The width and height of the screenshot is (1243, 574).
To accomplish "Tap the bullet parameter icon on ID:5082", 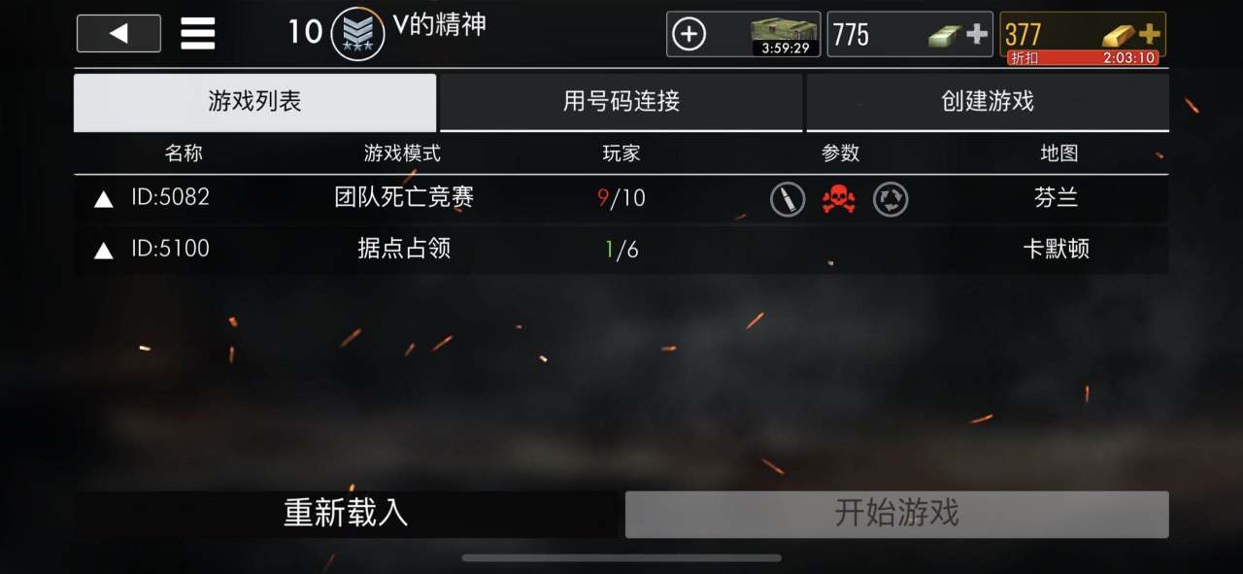I will (x=788, y=199).
